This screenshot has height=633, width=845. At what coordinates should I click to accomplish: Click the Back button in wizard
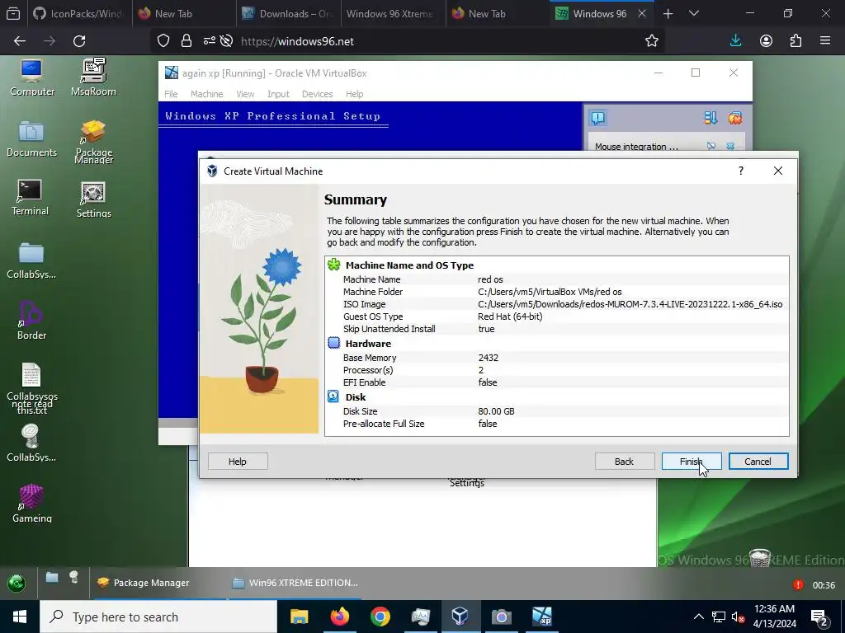[625, 462]
